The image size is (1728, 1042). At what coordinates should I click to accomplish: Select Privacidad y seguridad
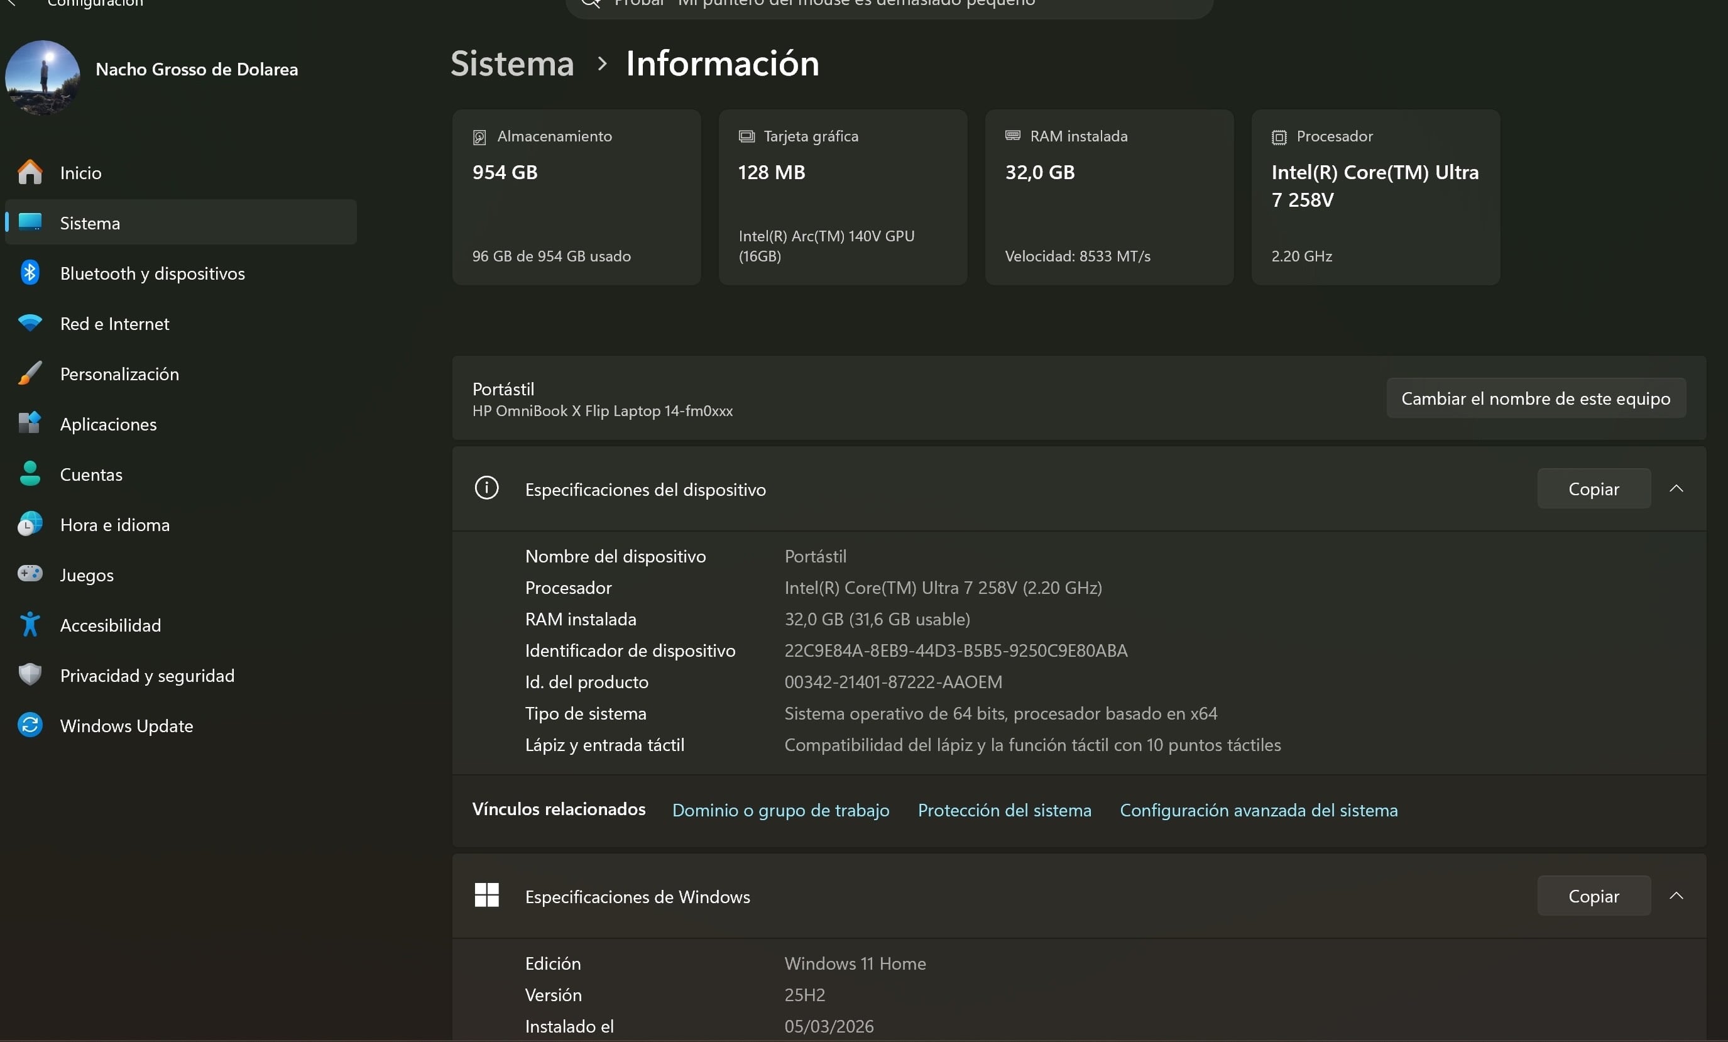tap(181, 674)
